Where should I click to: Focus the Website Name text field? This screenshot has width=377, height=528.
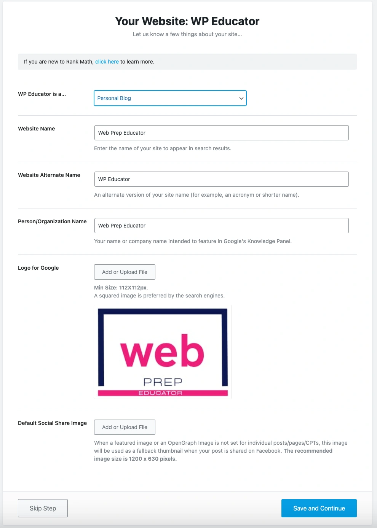[221, 133]
